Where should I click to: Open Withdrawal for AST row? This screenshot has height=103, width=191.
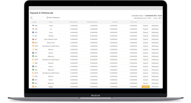(x=155, y=36)
